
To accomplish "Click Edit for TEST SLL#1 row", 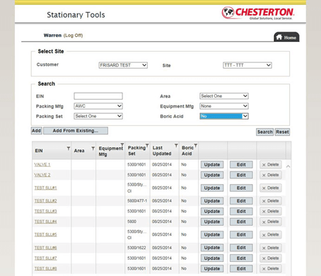I will pos(241,188).
